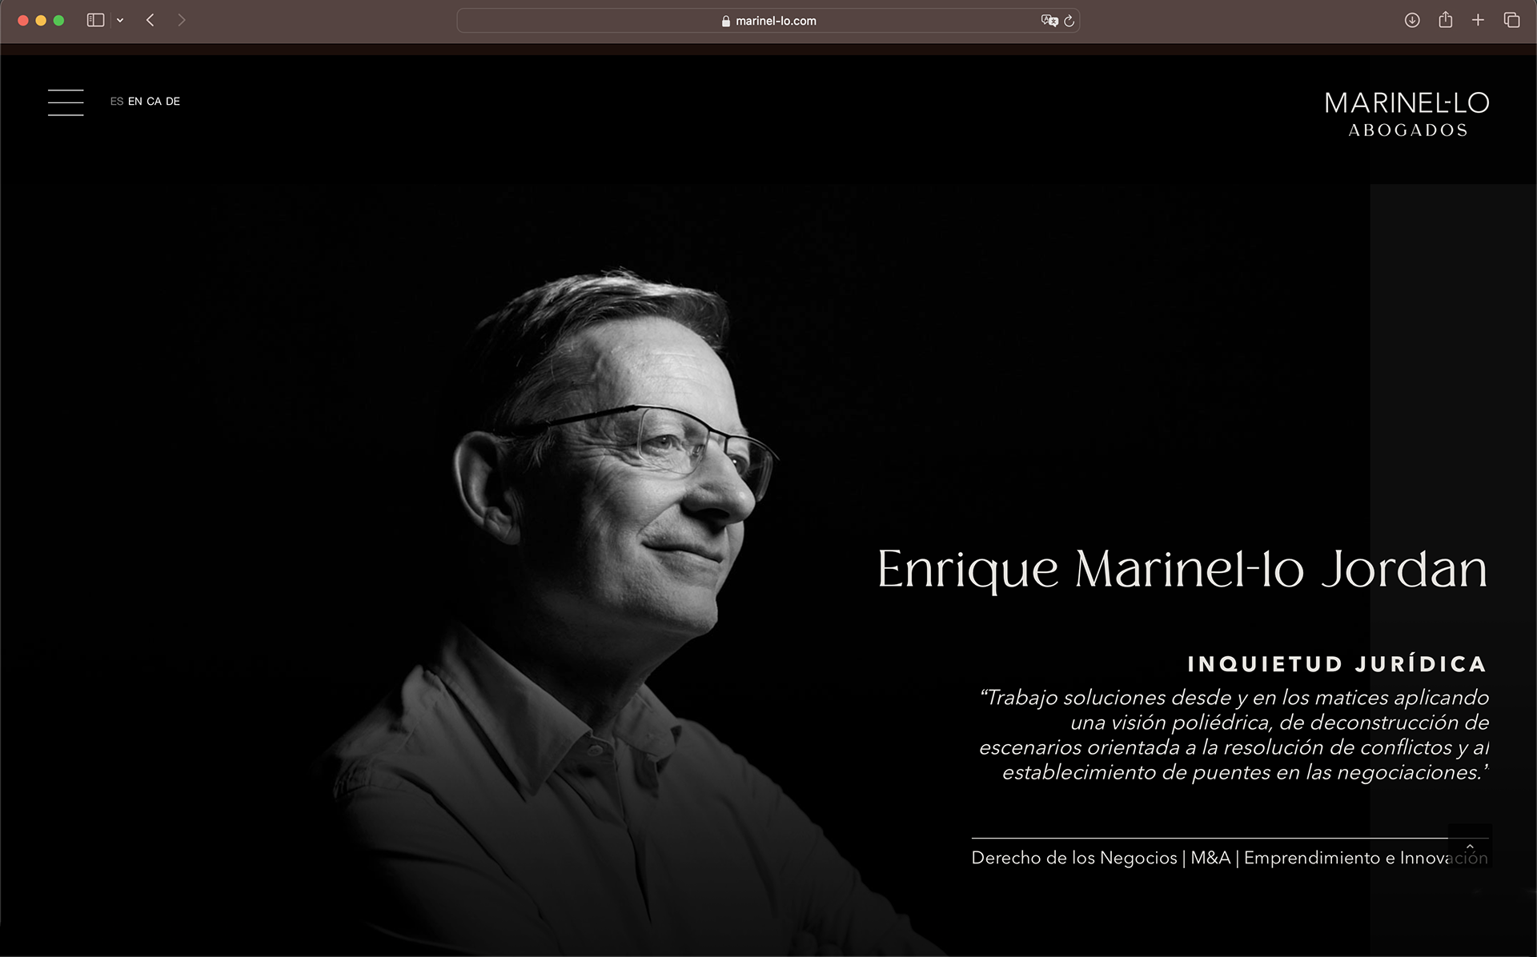Click the translate page icon
This screenshot has height=957, width=1537.
tap(1049, 21)
